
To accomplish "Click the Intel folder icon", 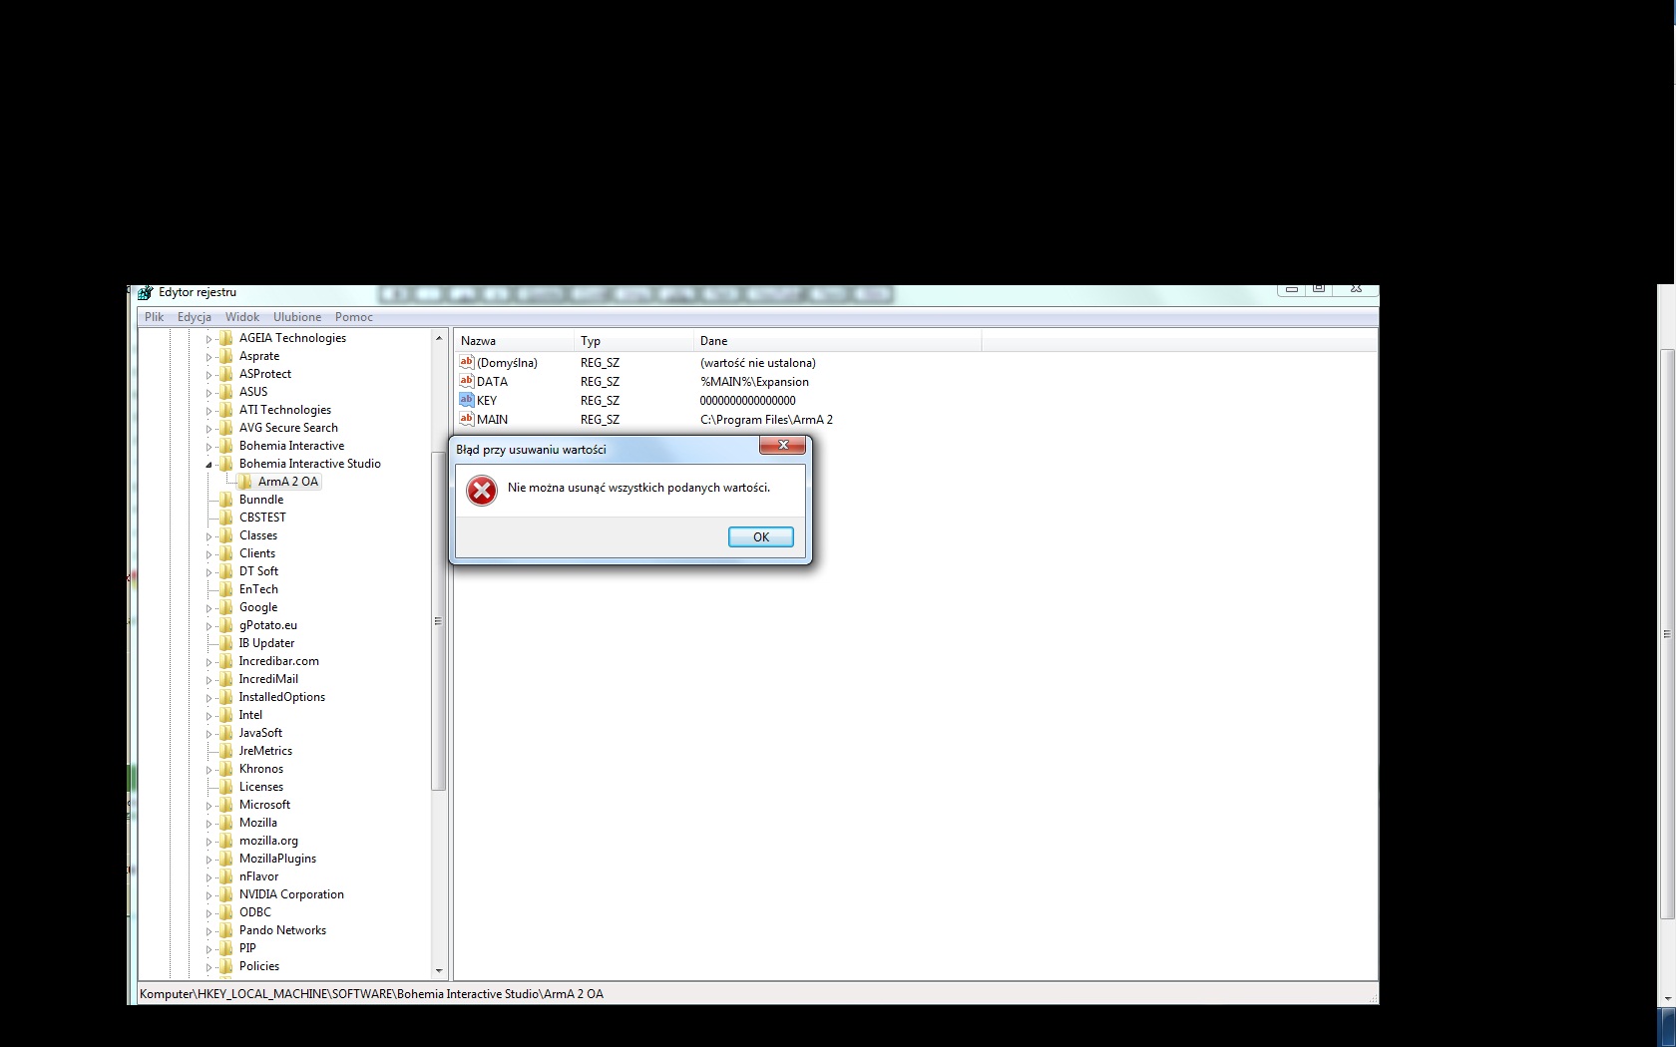I will click(x=226, y=715).
